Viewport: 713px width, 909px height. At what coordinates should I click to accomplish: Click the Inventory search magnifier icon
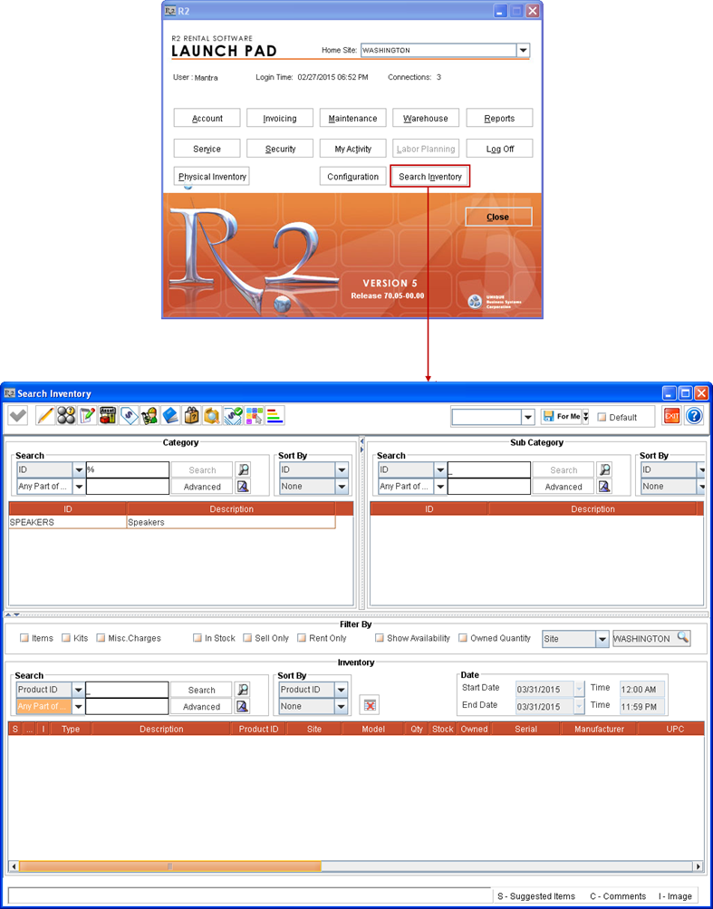pyautogui.click(x=243, y=690)
